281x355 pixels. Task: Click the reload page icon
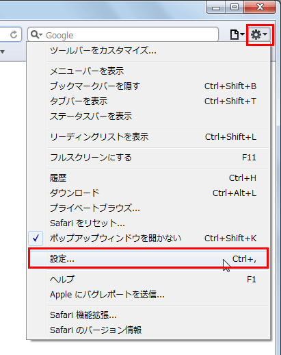pyautogui.click(x=14, y=35)
